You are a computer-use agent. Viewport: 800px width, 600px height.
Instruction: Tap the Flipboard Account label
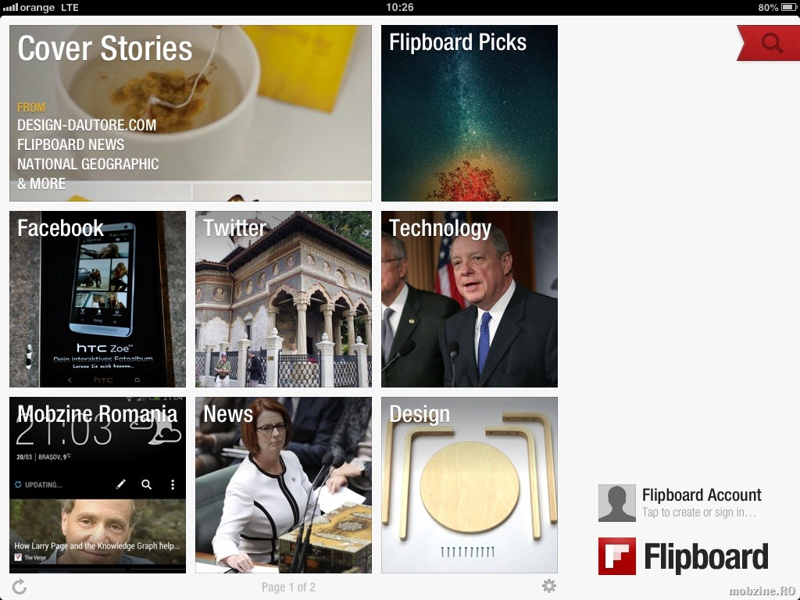[x=702, y=495]
